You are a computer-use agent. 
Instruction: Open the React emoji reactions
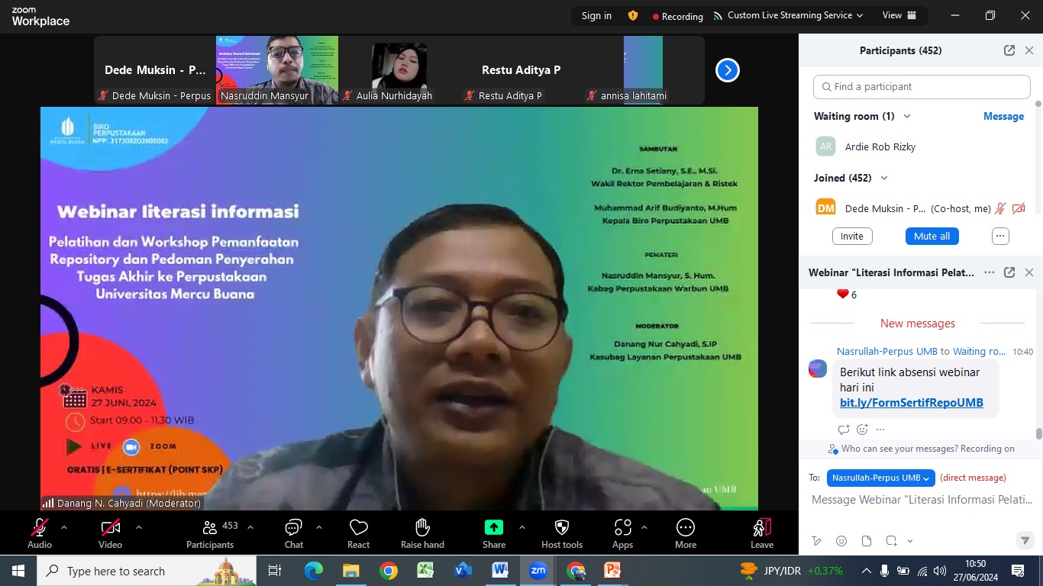(358, 528)
